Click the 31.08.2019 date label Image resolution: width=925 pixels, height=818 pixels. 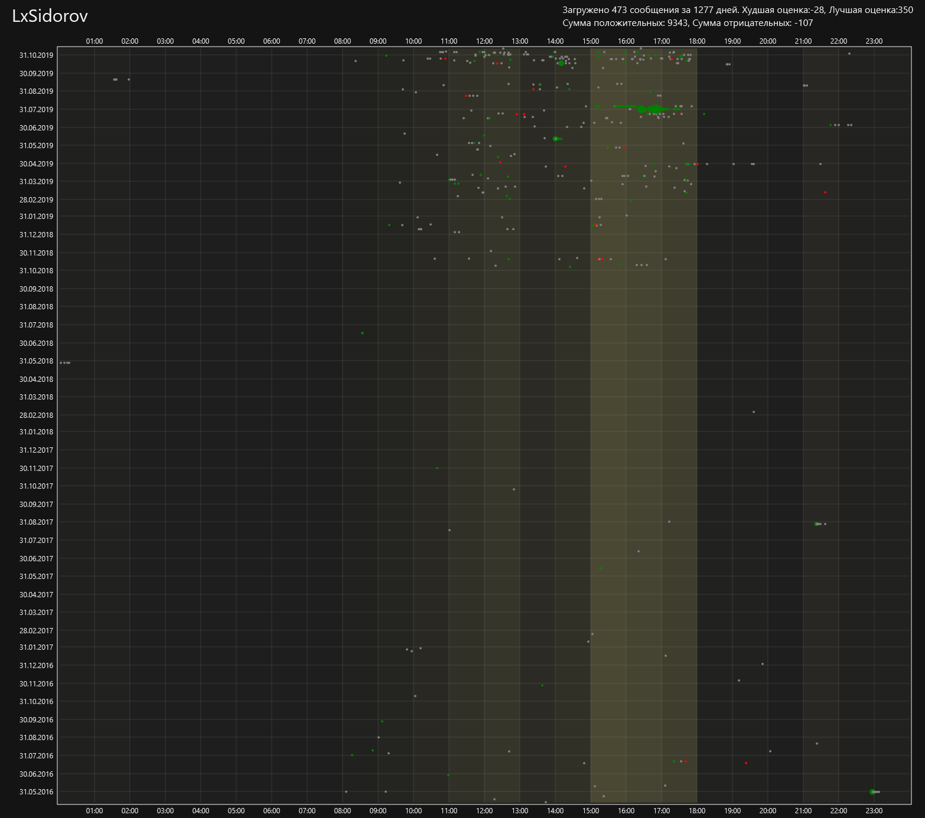click(x=36, y=91)
